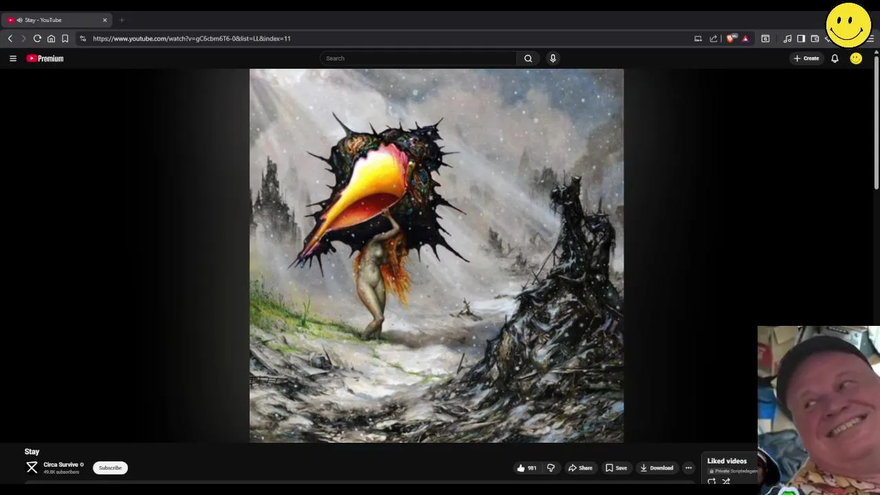Go back with the browser back arrow
The height and width of the screenshot is (495, 880).
(x=10, y=38)
